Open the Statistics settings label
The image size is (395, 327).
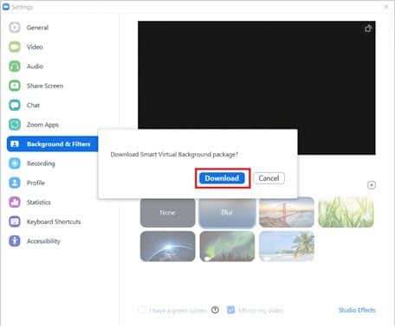(39, 202)
